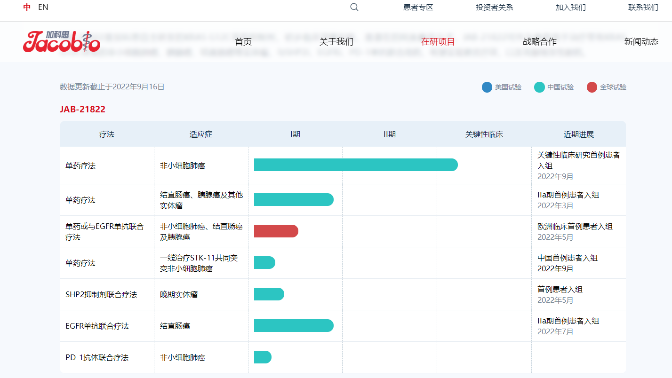Switch language to EN
Viewport: 672px width, 378px height.
click(43, 7)
